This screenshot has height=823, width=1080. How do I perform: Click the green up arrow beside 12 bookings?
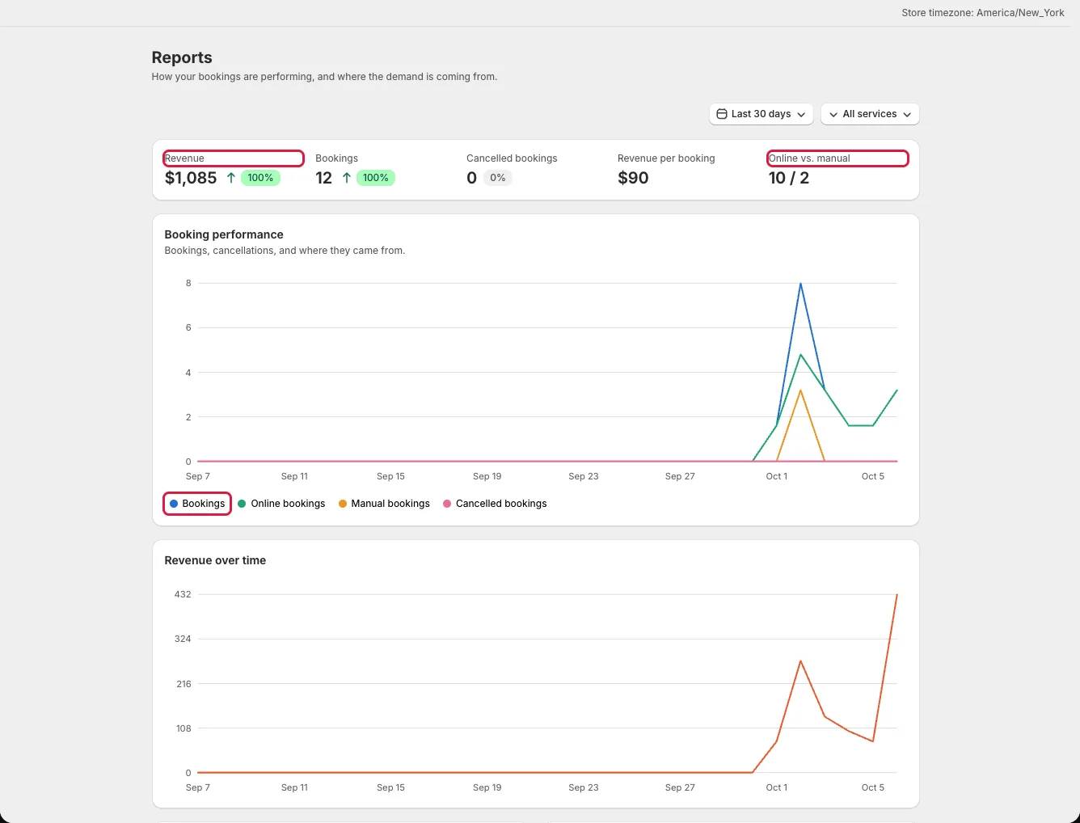pyautogui.click(x=347, y=178)
